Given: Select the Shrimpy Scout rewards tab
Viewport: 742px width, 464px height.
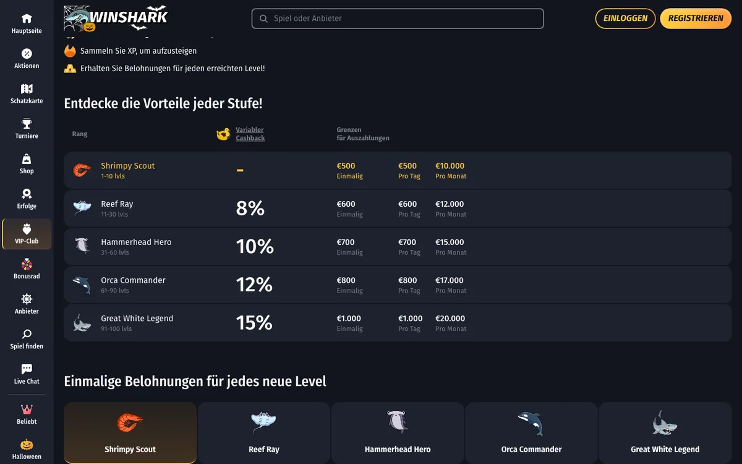Looking at the screenshot, I should (x=130, y=433).
